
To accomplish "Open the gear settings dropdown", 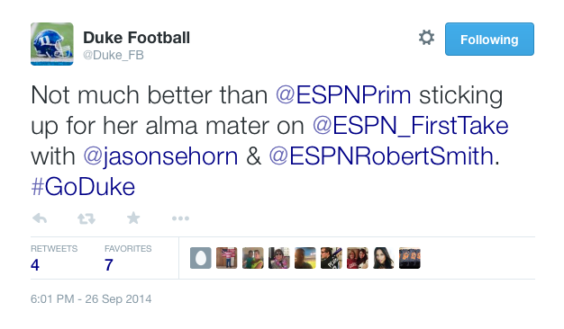I will coord(426,38).
